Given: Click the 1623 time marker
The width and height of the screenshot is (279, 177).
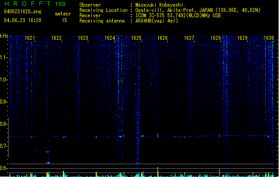Looking at the screenshot, I should pyautogui.click(x=83, y=38).
